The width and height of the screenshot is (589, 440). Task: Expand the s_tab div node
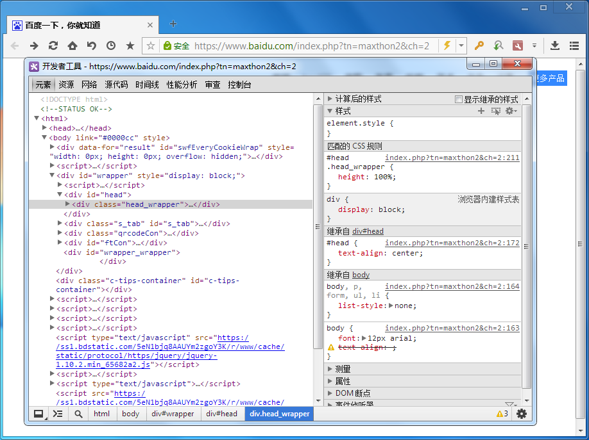coord(60,223)
